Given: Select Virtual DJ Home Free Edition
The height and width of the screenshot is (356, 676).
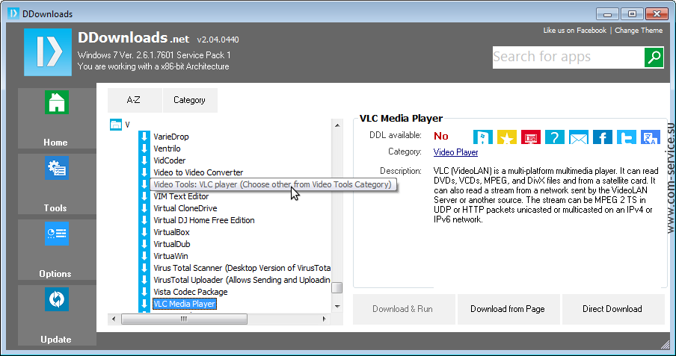Looking at the screenshot, I should (x=204, y=220).
